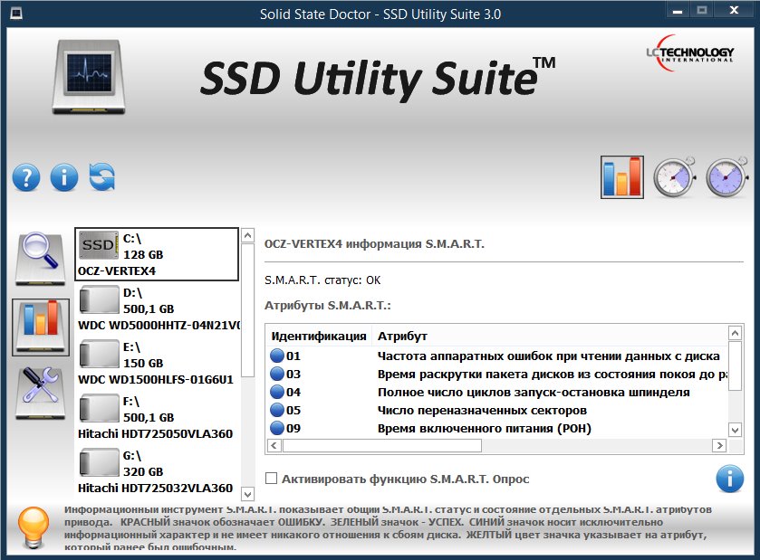Select row 'Время включенного питания (POH)'

click(496, 428)
